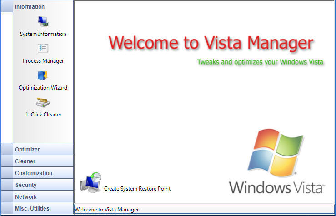Click the Create System Restore Point icon
Viewport: 336px width, 216px height.
[91, 182]
